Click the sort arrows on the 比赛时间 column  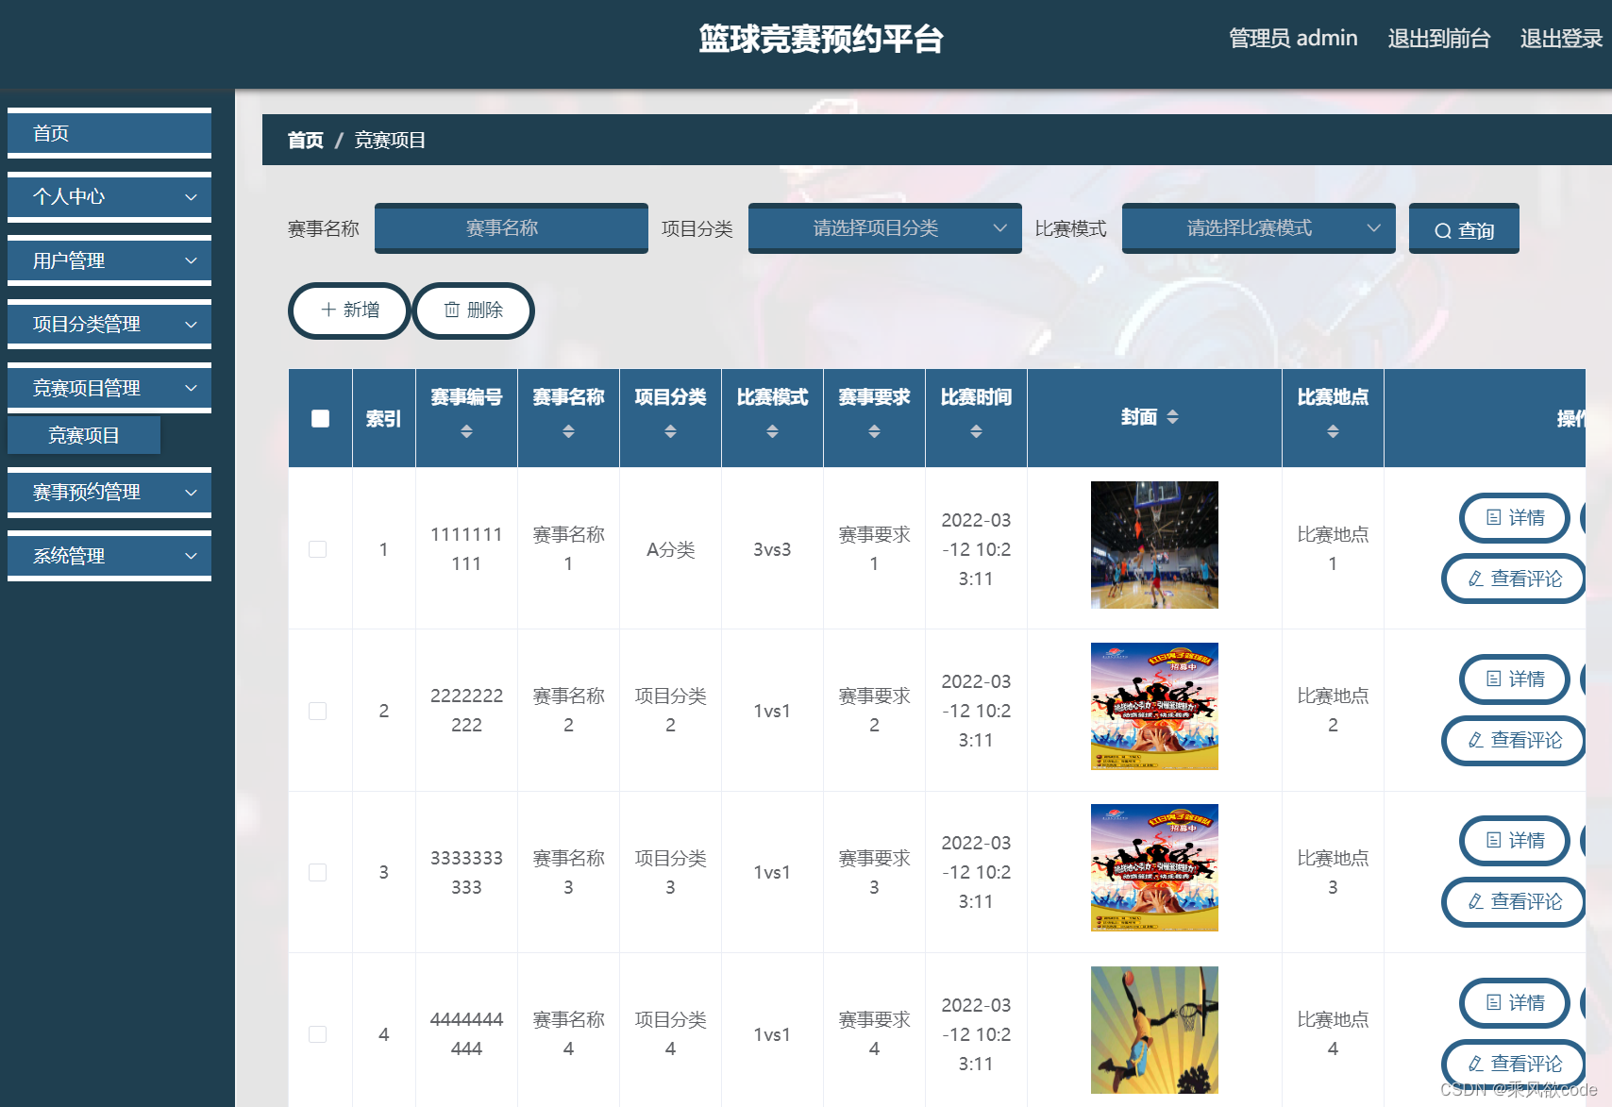(976, 431)
